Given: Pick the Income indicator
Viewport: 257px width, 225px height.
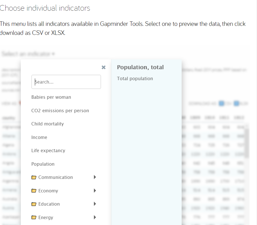Looking at the screenshot, I should (39, 137).
